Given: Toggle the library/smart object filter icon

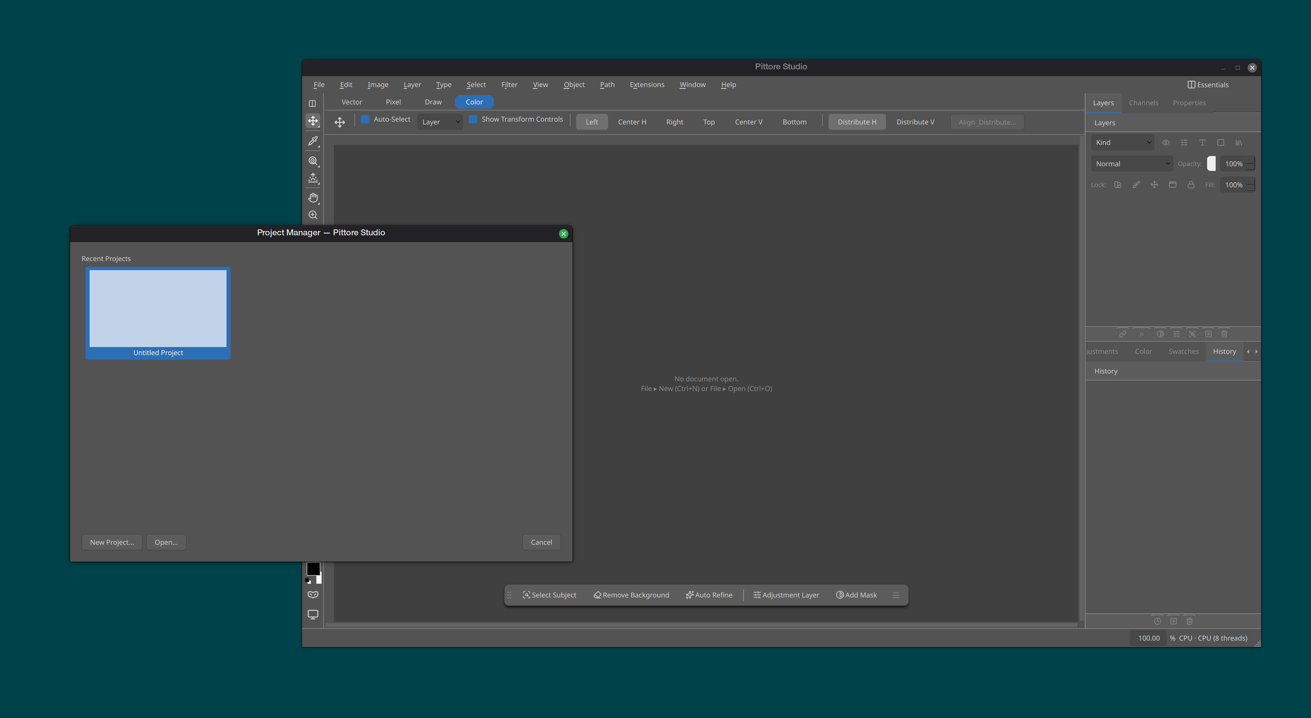Looking at the screenshot, I should click(x=1239, y=142).
